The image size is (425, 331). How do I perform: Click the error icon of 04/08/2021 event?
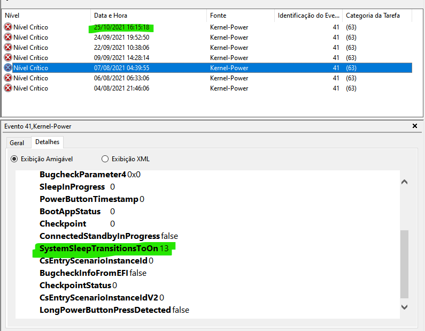tap(8, 88)
